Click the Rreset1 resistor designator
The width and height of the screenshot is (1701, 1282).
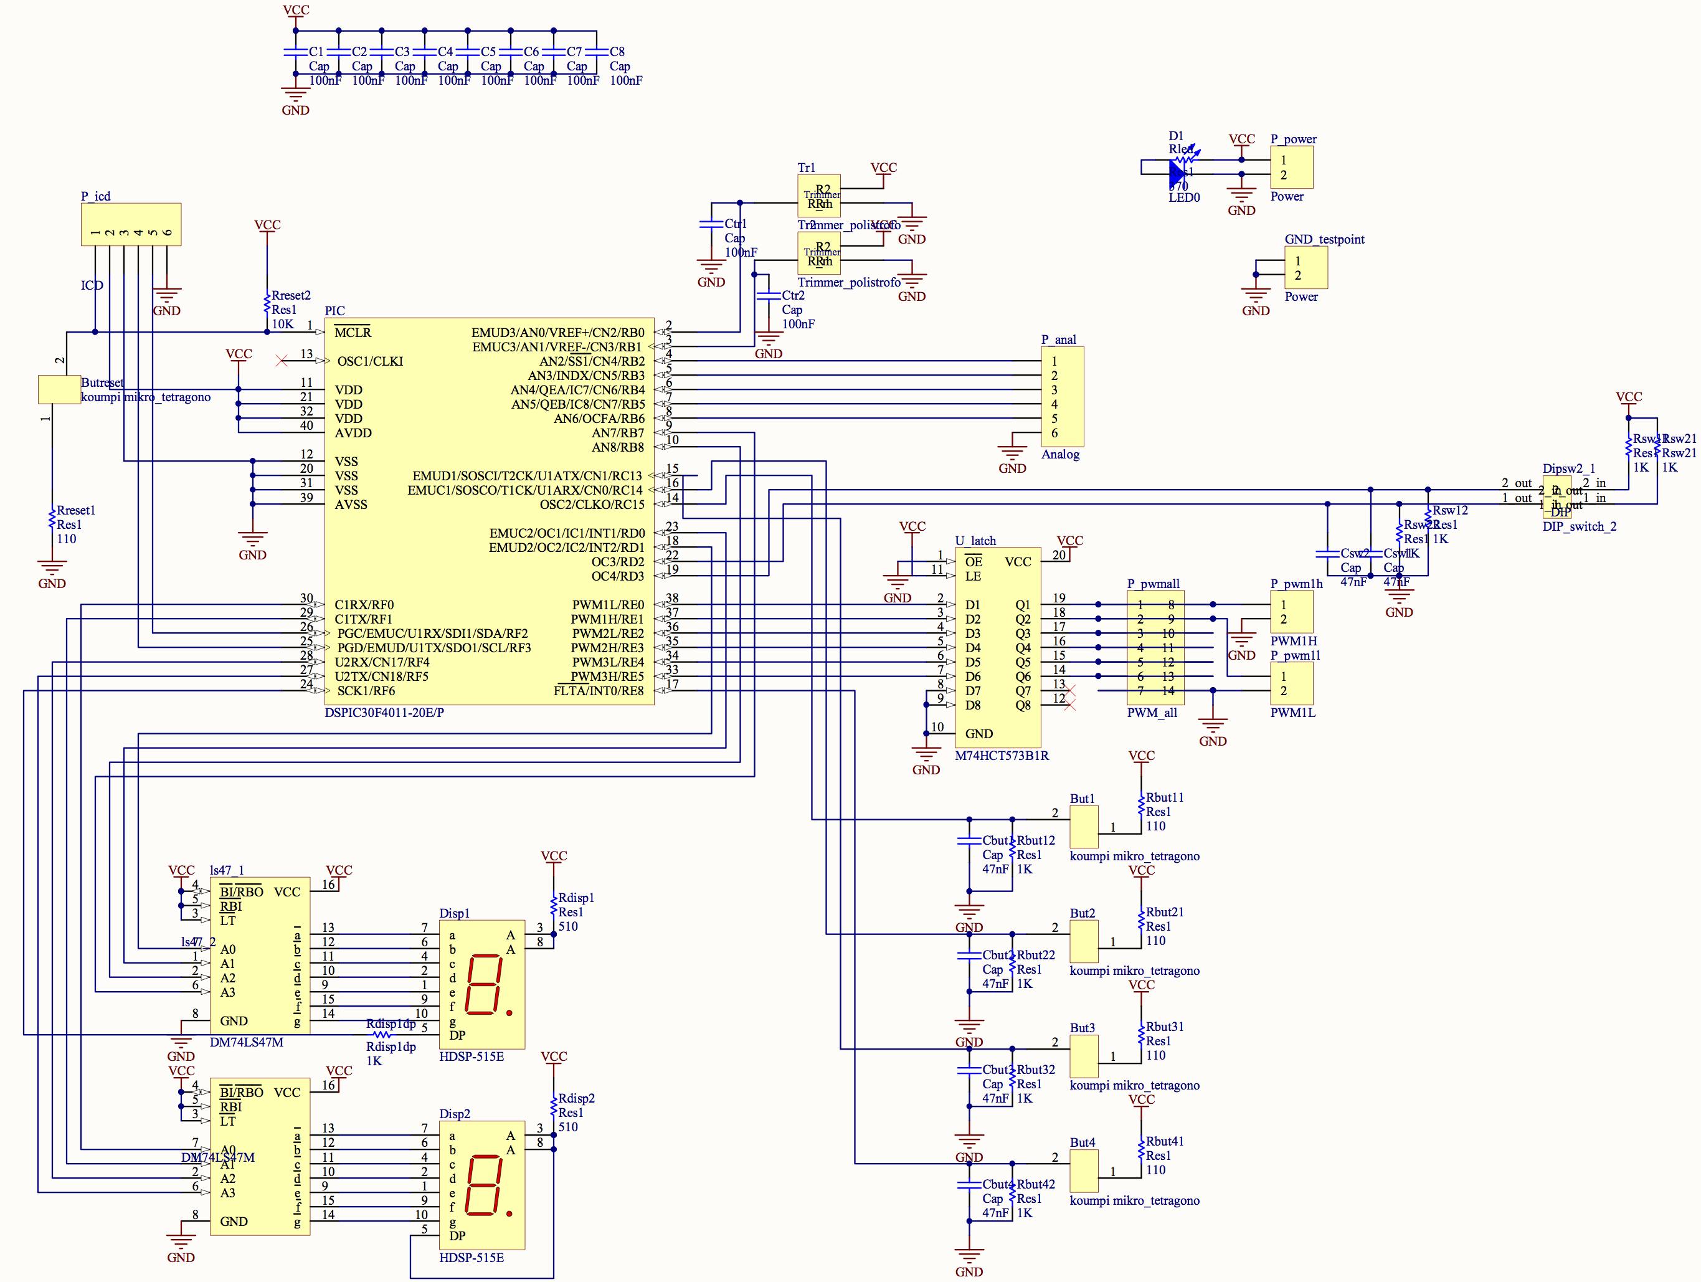(76, 511)
